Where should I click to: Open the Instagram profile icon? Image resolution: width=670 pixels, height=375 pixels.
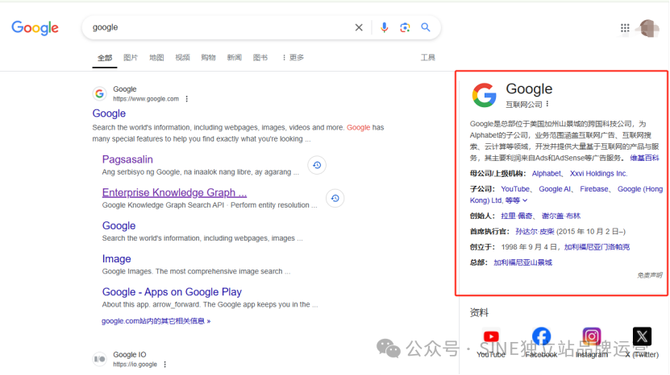[592, 336]
